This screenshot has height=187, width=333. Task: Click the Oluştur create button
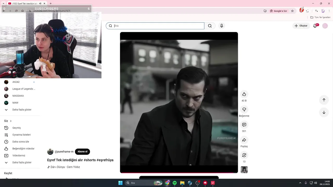(x=301, y=26)
